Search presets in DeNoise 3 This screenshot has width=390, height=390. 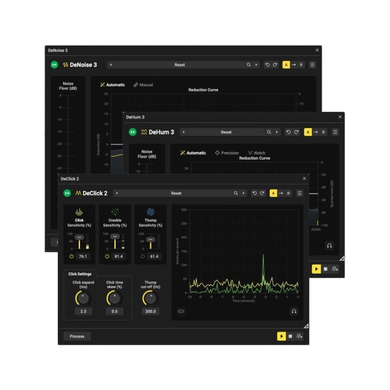point(248,65)
